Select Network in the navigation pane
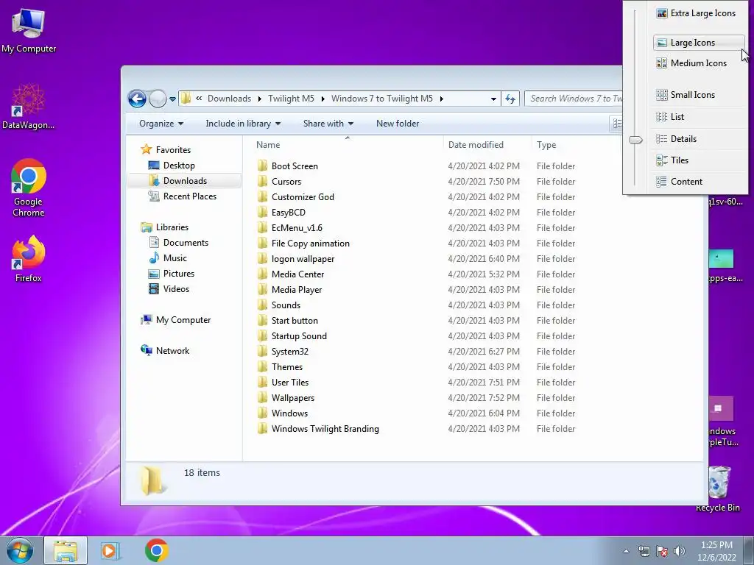The height and width of the screenshot is (565, 754). 165,351
